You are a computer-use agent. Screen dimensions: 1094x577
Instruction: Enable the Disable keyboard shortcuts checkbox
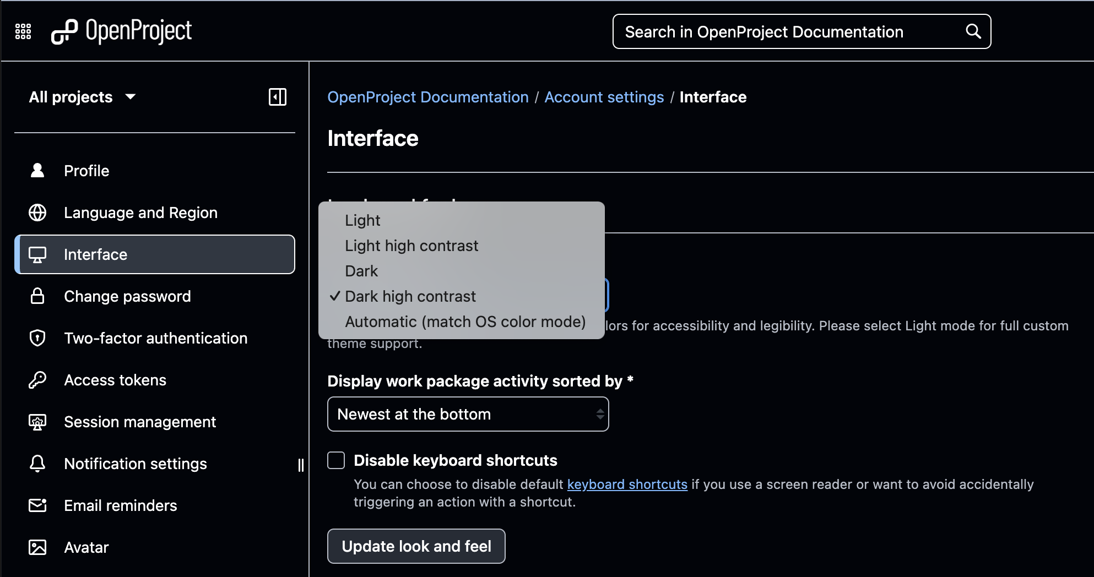[x=336, y=460]
